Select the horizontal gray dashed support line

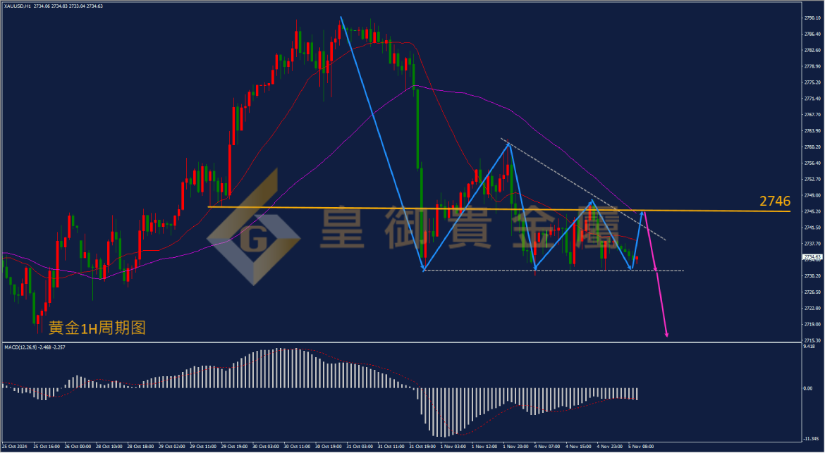pyautogui.click(x=554, y=271)
